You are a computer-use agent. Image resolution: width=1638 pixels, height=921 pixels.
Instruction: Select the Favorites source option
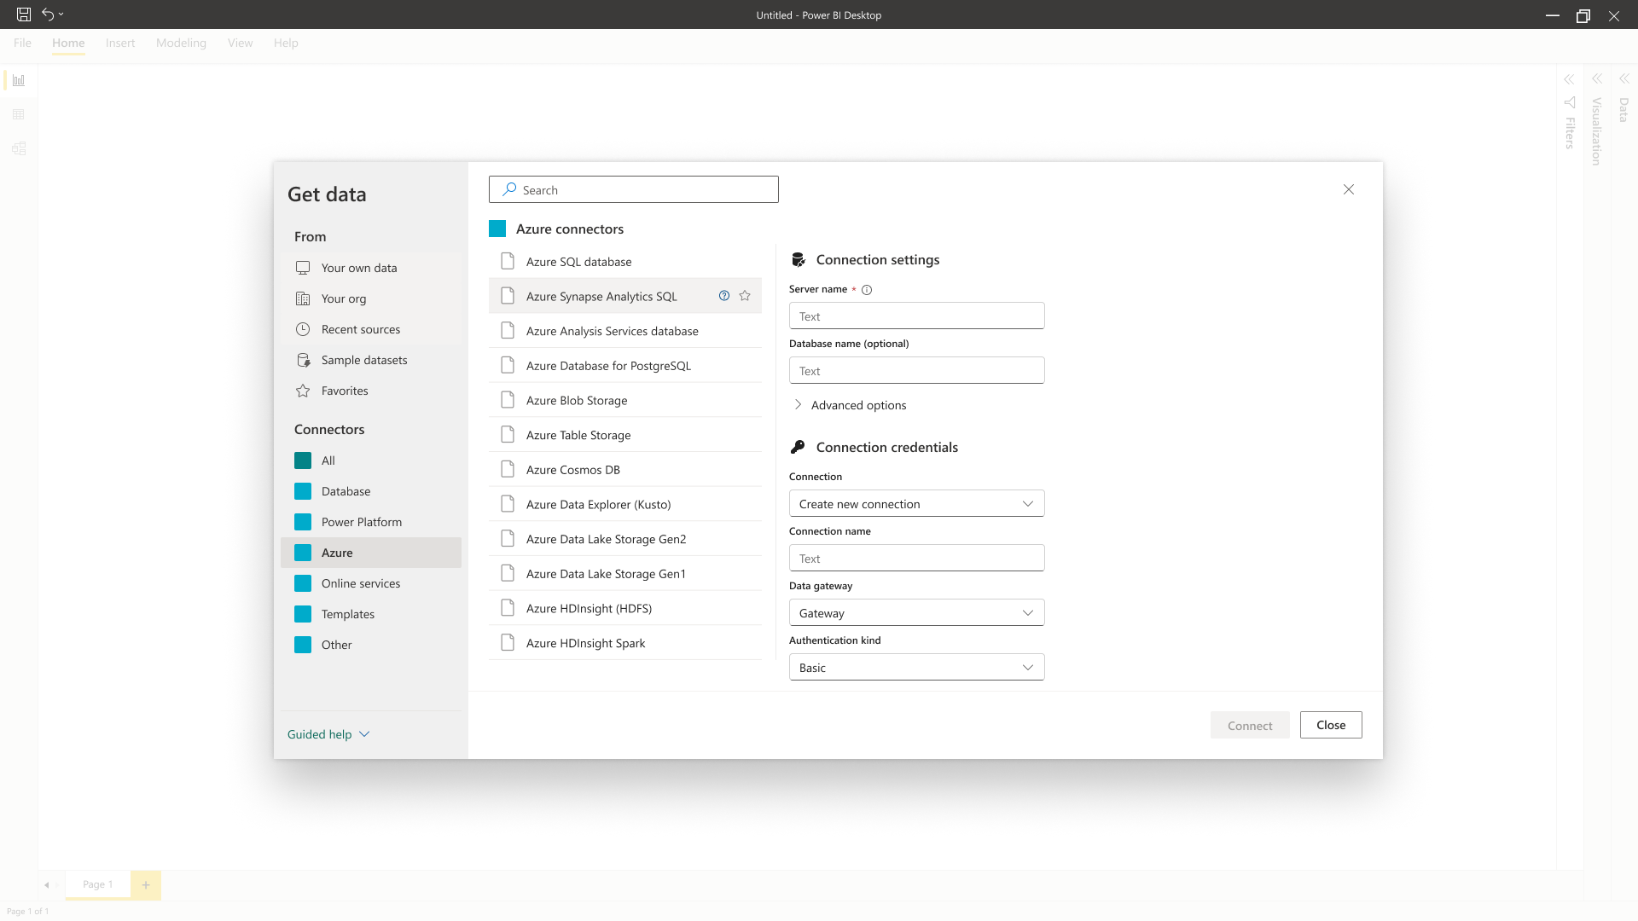pyautogui.click(x=345, y=391)
